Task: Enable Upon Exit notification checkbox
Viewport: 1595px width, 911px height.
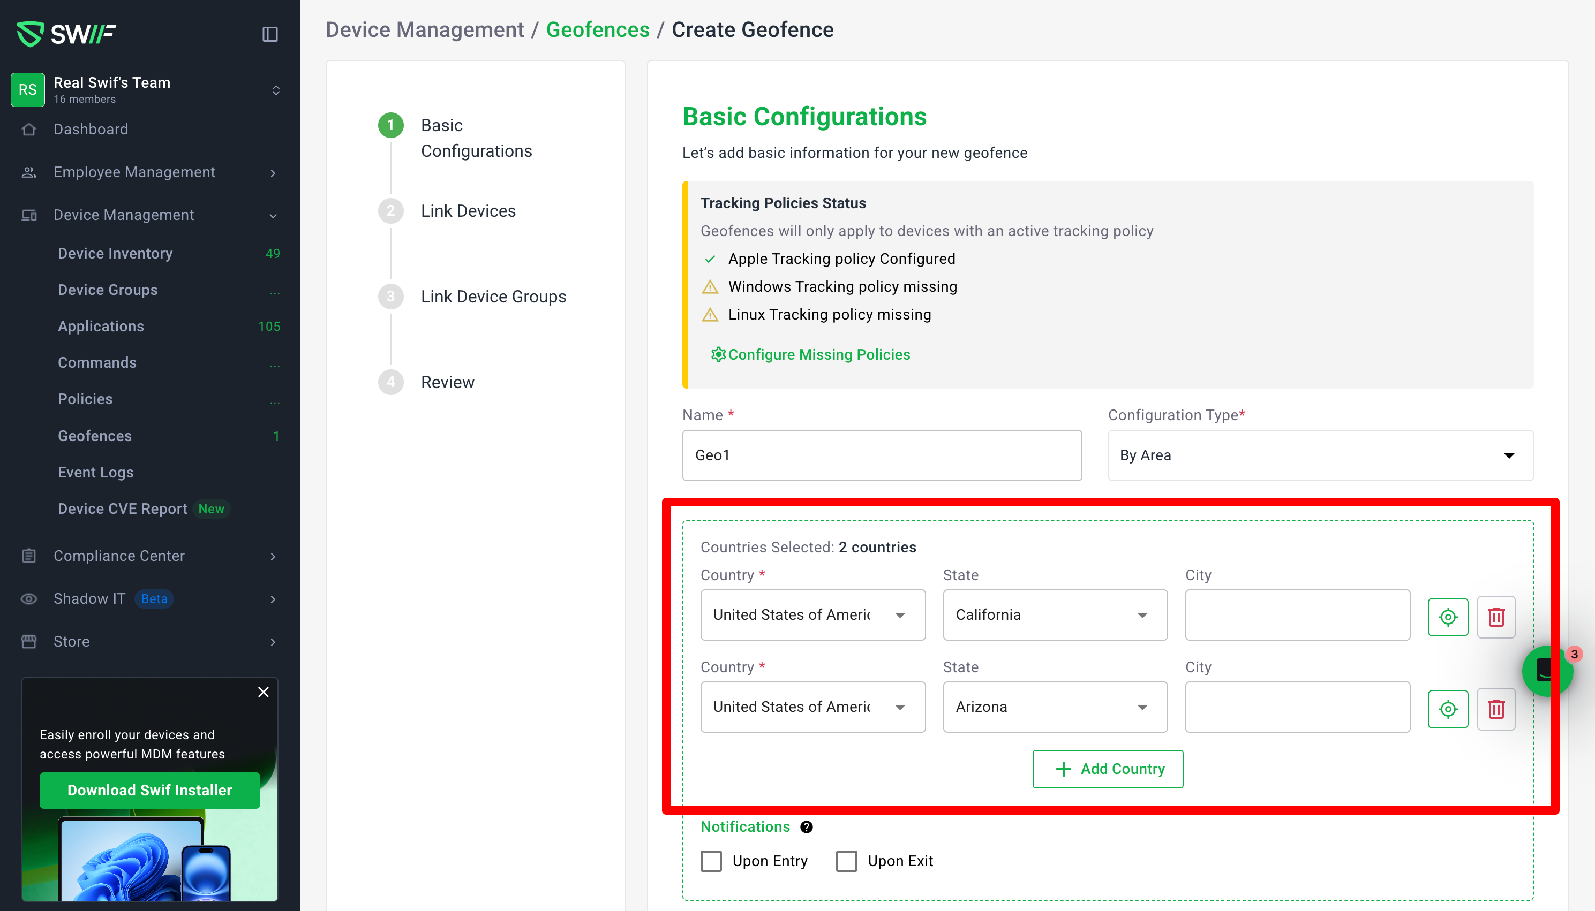Action: 846,861
